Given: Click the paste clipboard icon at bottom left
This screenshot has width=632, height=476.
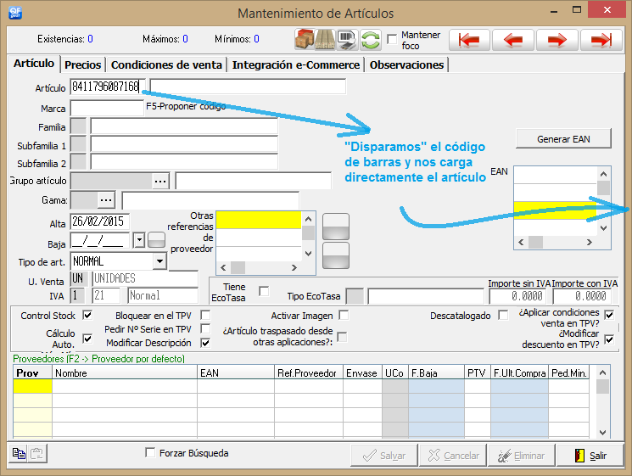Looking at the screenshot, I should tap(37, 453).
